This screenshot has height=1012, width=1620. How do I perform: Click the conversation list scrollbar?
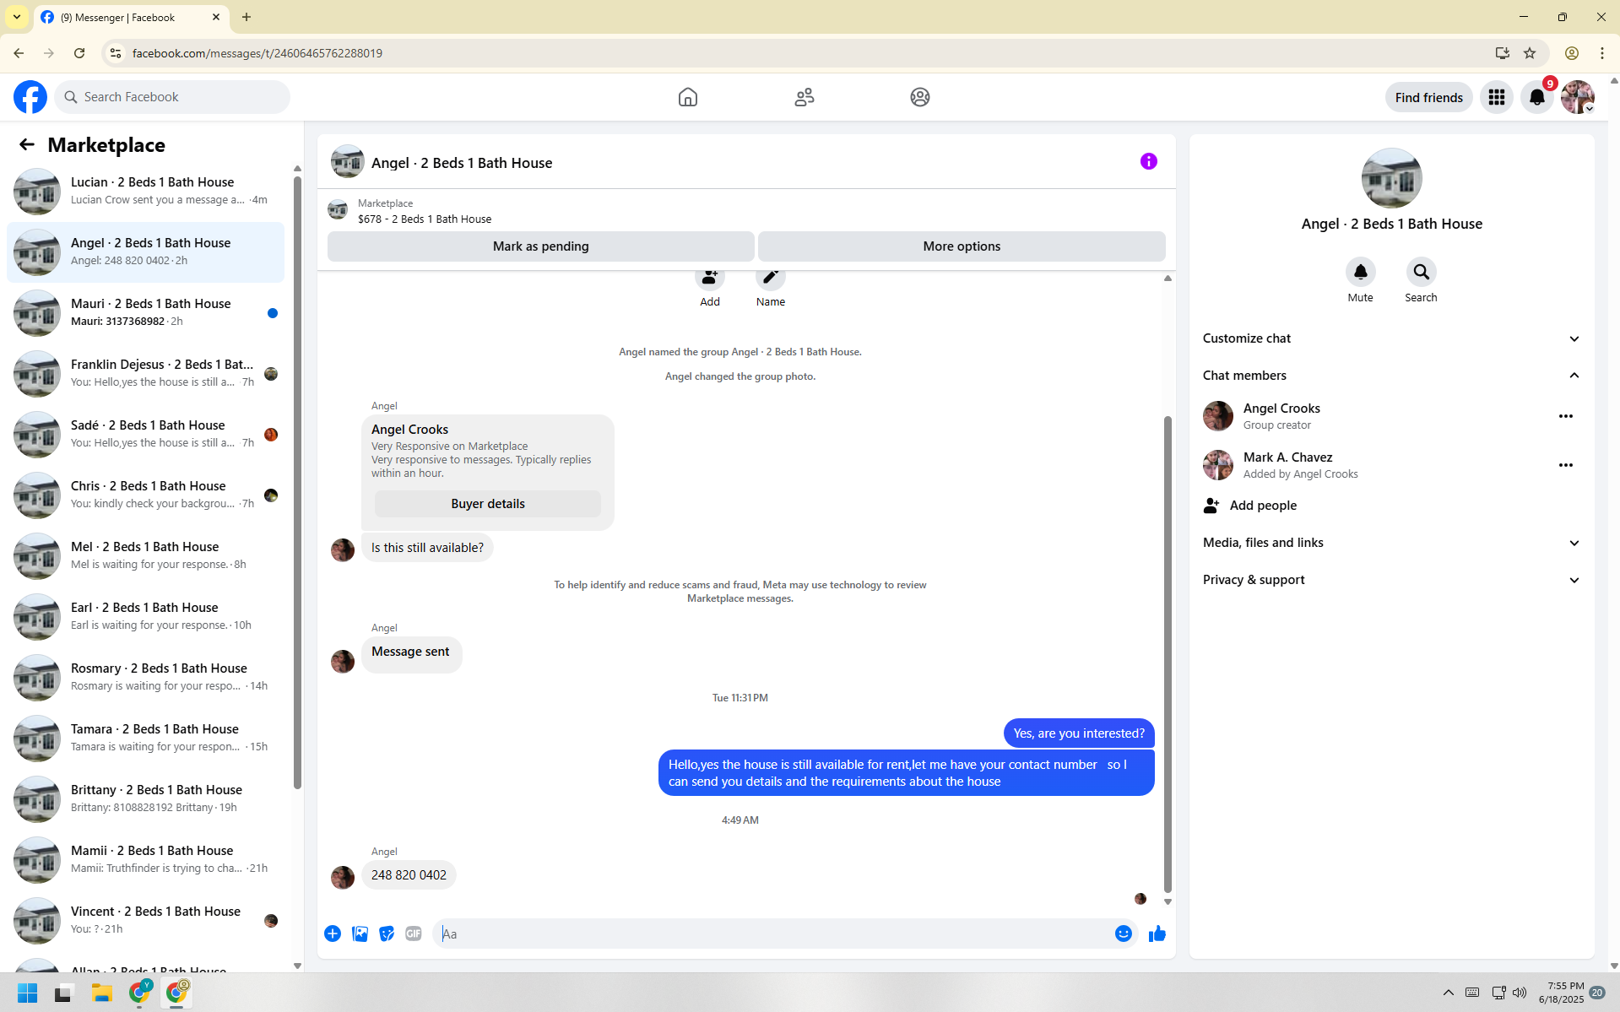click(x=297, y=481)
